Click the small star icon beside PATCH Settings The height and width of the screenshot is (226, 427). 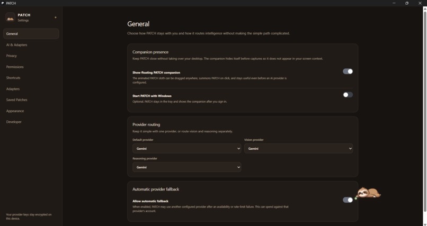[x=56, y=17]
